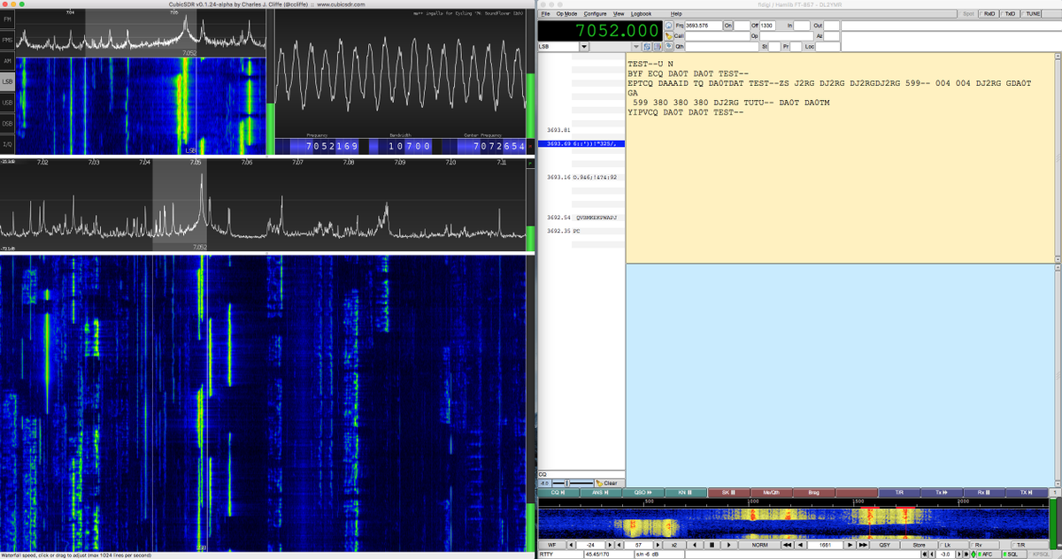Screen dimensions: 1062x559
Task: Toggle the AFC button in status bar
Action: pyautogui.click(x=988, y=555)
